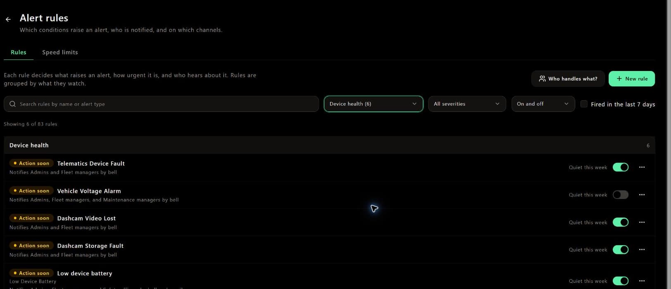Click Quiet this week on Telematics Device Fault
The width and height of the screenshot is (671, 289).
click(588, 168)
